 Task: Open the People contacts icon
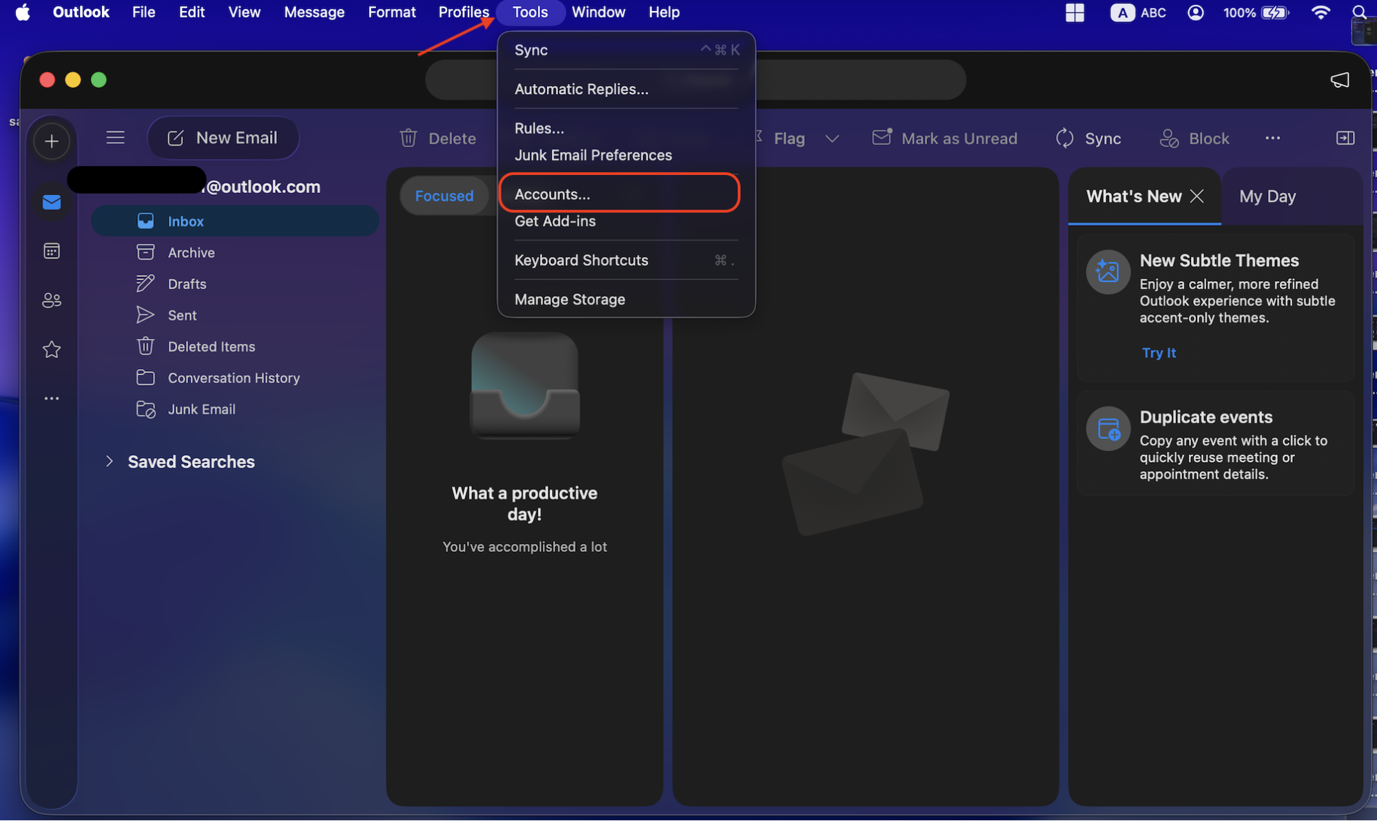coord(52,300)
